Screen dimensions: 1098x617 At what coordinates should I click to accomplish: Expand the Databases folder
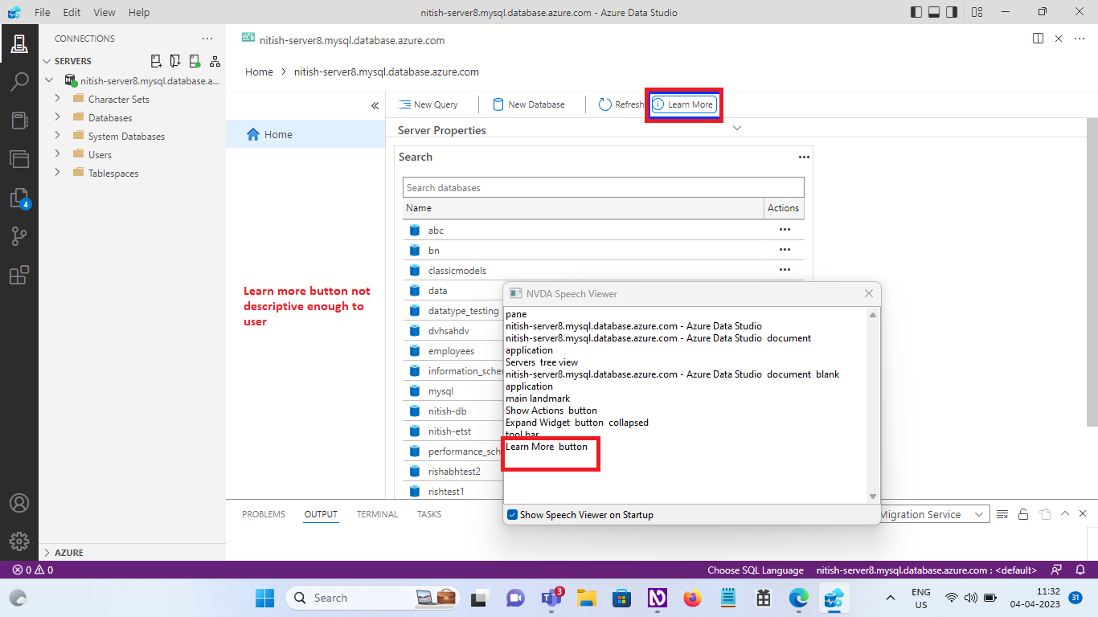pyautogui.click(x=57, y=117)
